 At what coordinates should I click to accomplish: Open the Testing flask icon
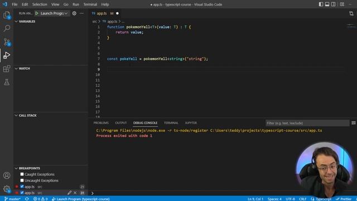point(7,82)
